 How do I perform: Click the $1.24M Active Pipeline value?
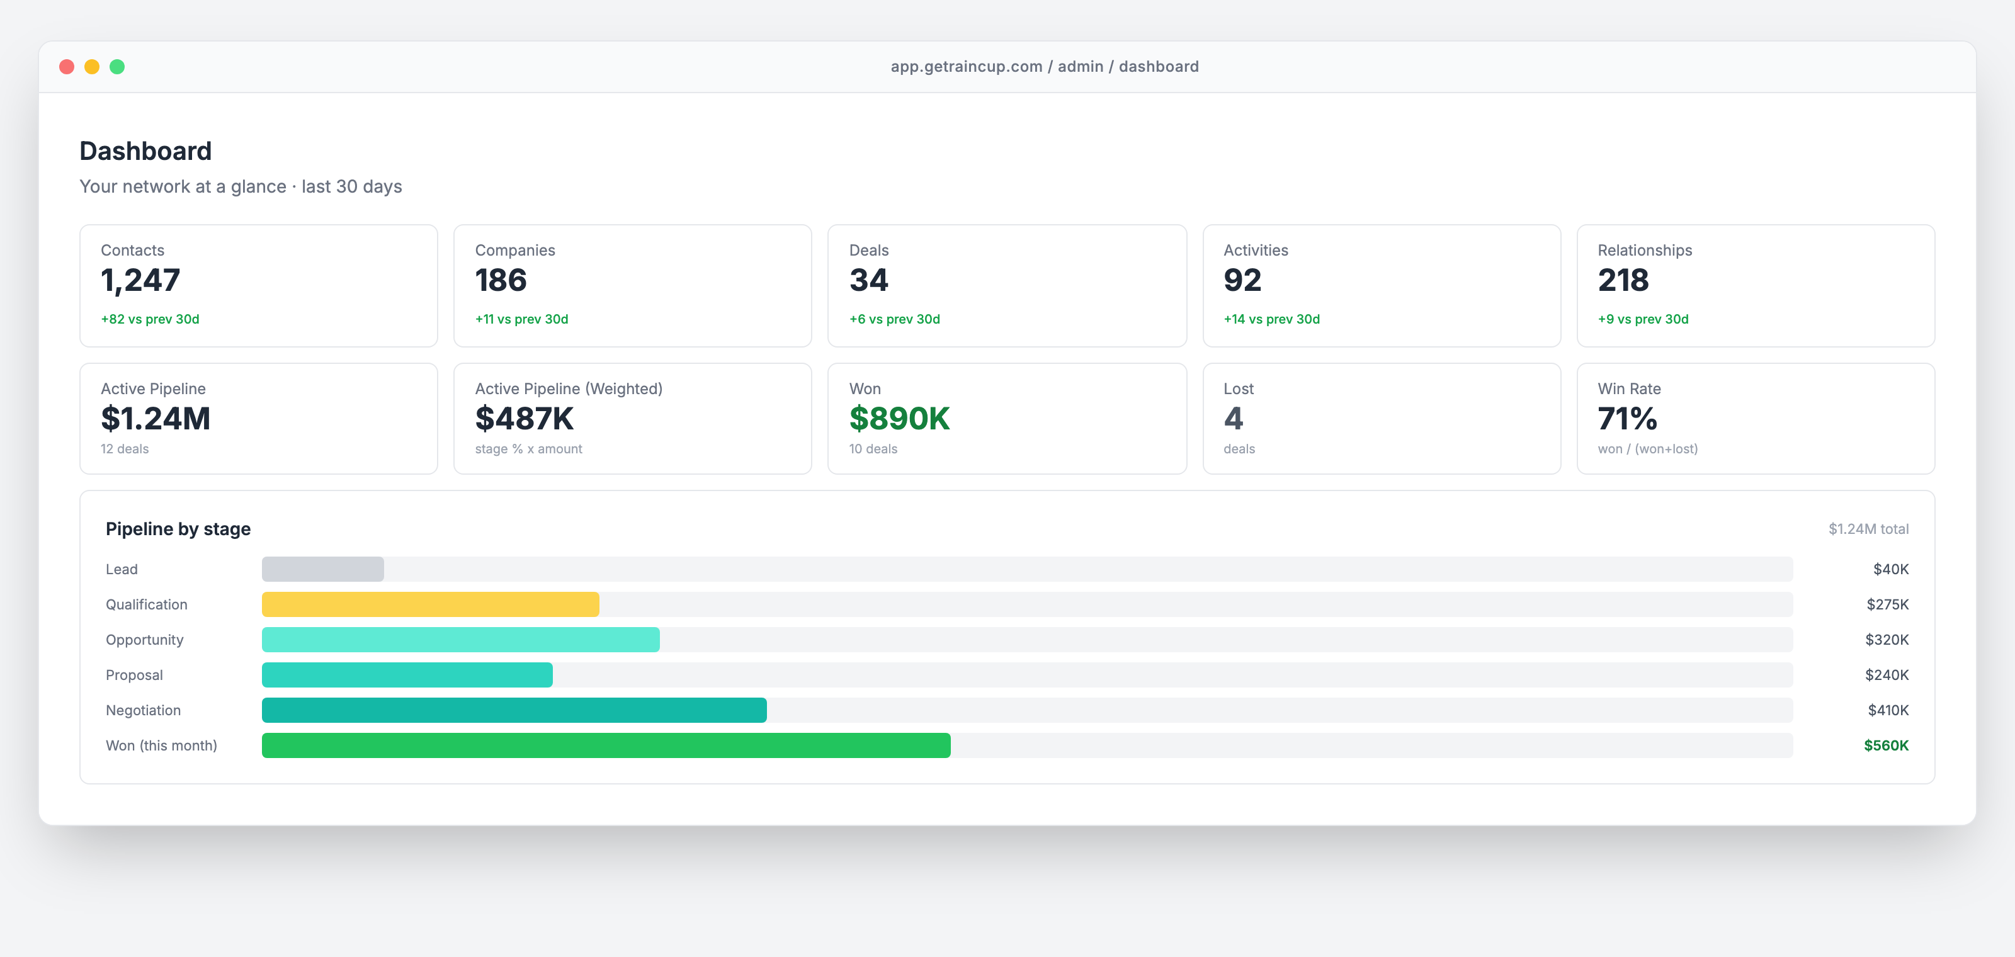click(x=156, y=418)
